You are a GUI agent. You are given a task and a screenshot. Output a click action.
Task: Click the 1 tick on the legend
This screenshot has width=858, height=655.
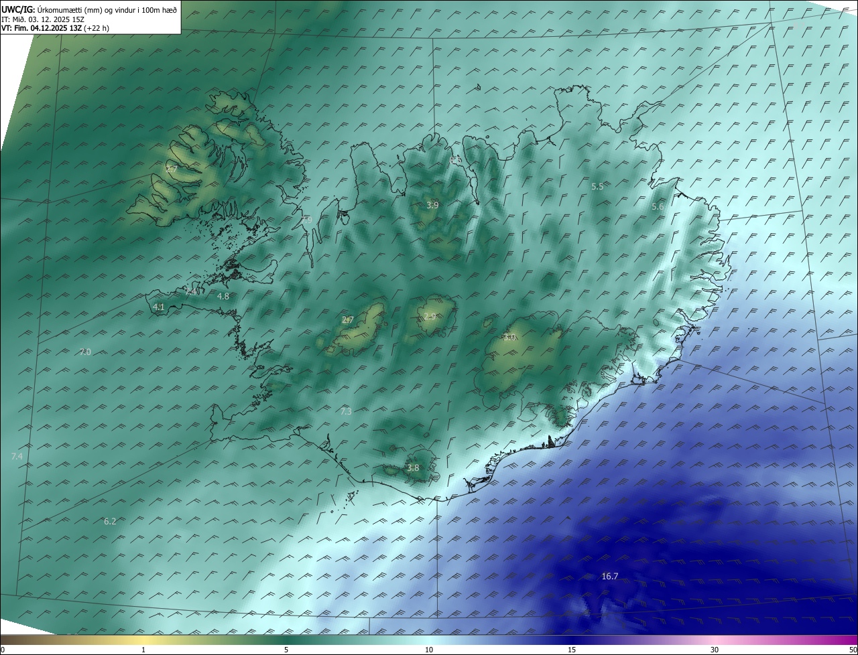click(143, 650)
